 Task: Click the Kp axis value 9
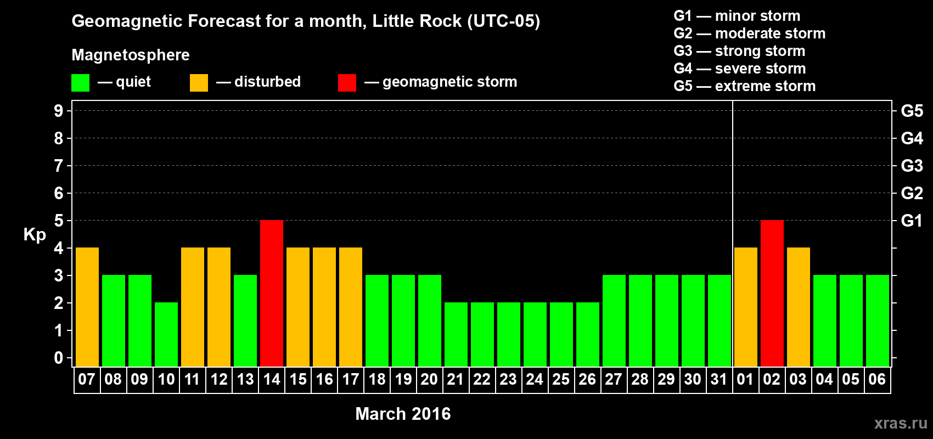coord(58,111)
